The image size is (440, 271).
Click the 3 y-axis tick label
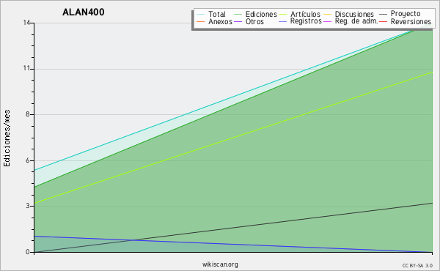click(28, 206)
